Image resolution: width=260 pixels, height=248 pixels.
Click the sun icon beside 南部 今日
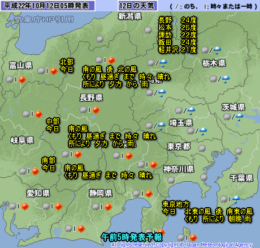pos(35,171)
